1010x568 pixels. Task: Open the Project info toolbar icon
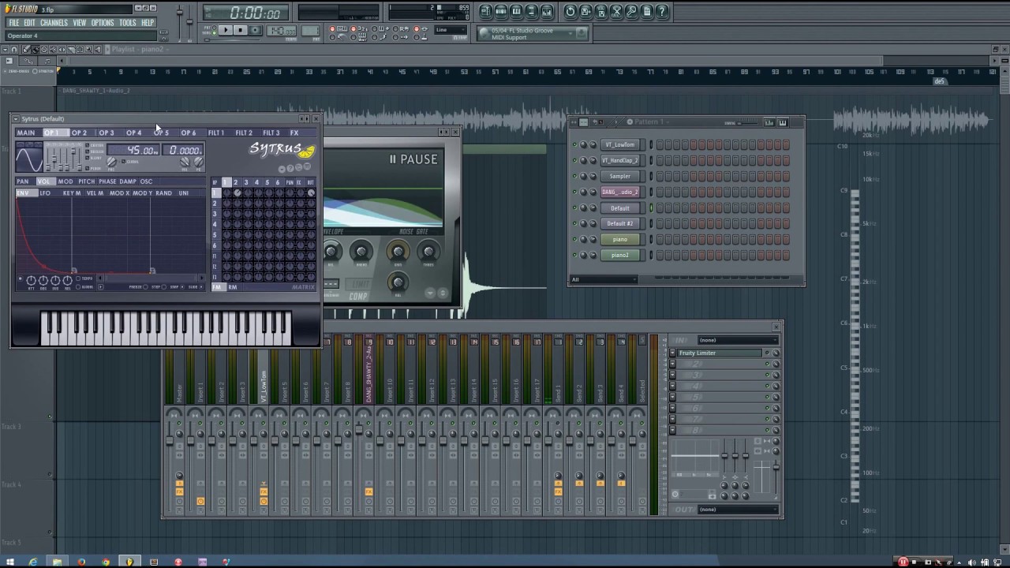point(647,11)
